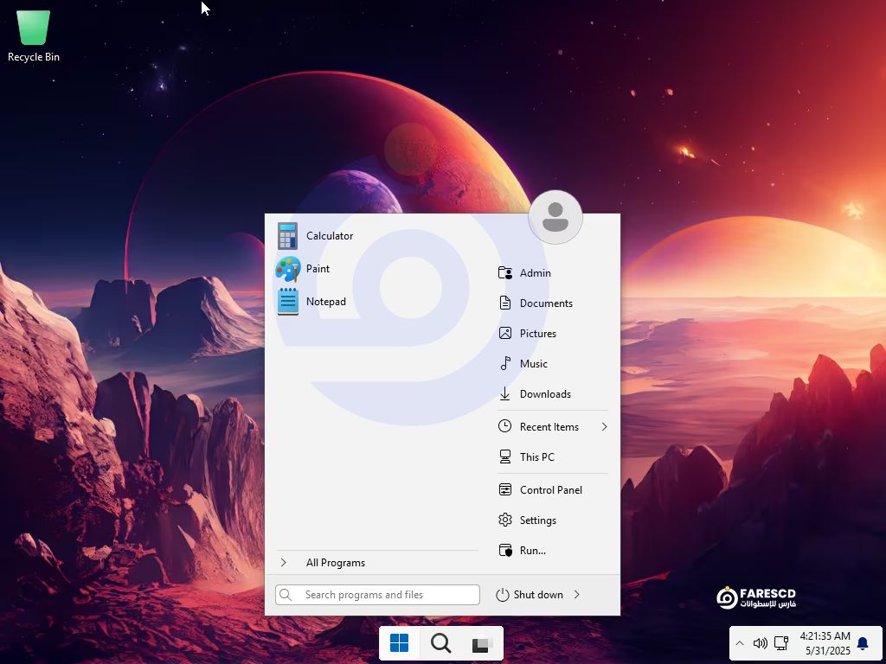Open the Notepad app icon
The width and height of the screenshot is (886, 664).
tap(287, 302)
